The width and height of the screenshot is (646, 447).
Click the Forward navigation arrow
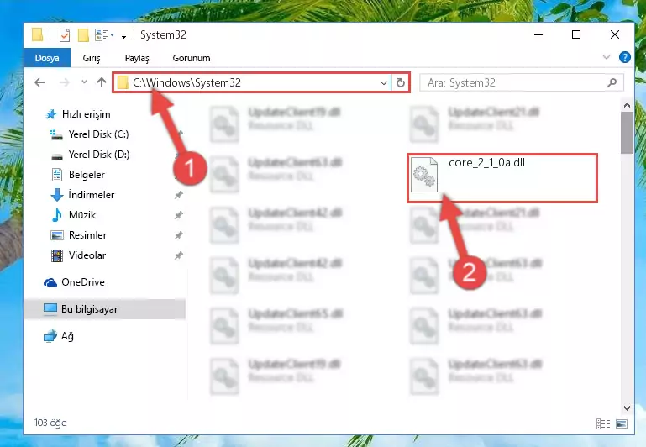[x=65, y=82]
